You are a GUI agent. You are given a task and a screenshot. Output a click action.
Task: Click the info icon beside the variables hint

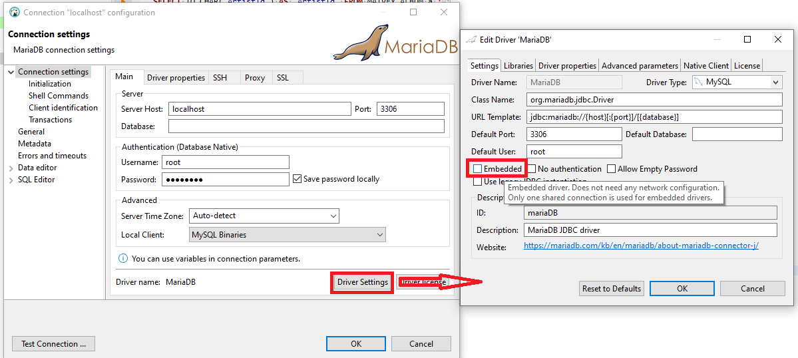click(x=122, y=258)
